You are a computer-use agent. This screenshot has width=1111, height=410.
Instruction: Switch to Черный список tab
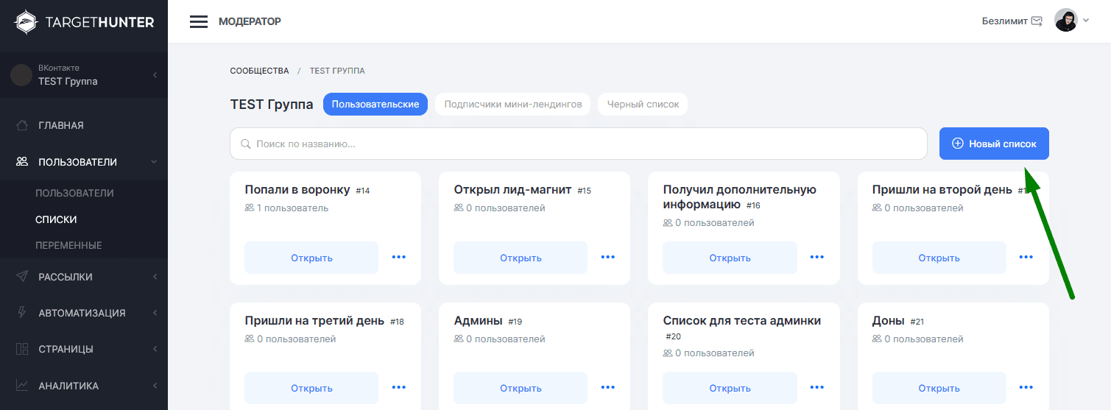click(643, 105)
